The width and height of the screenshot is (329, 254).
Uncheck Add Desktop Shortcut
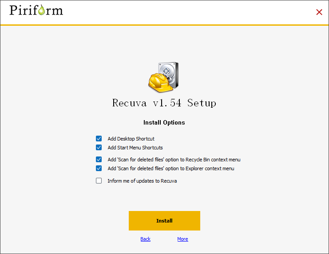click(99, 139)
